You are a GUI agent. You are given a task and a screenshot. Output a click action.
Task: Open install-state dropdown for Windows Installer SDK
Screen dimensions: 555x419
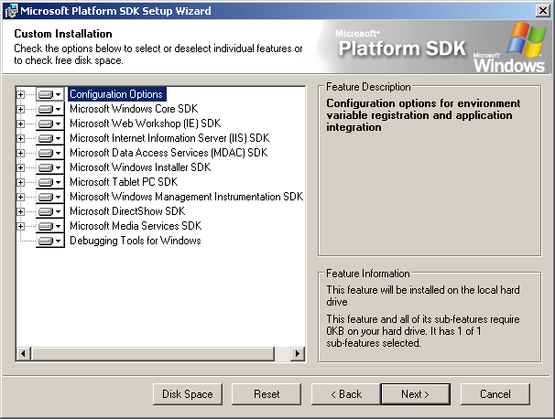[x=49, y=167]
